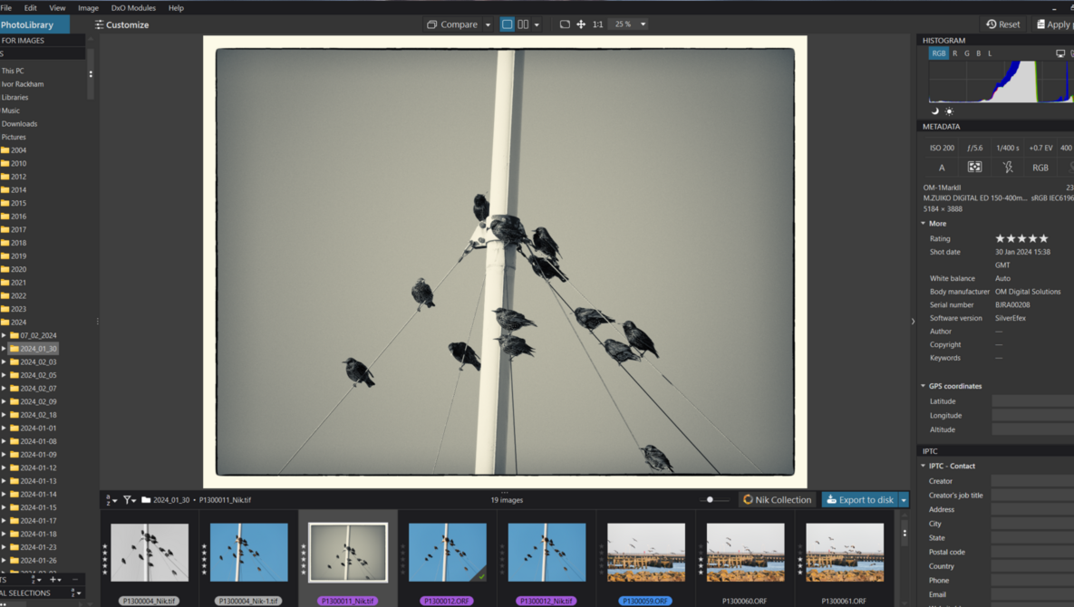
Task: Collapse the right panel arrow
Action: click(913, 321)
